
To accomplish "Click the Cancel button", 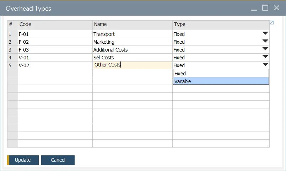I will [58, 160].
